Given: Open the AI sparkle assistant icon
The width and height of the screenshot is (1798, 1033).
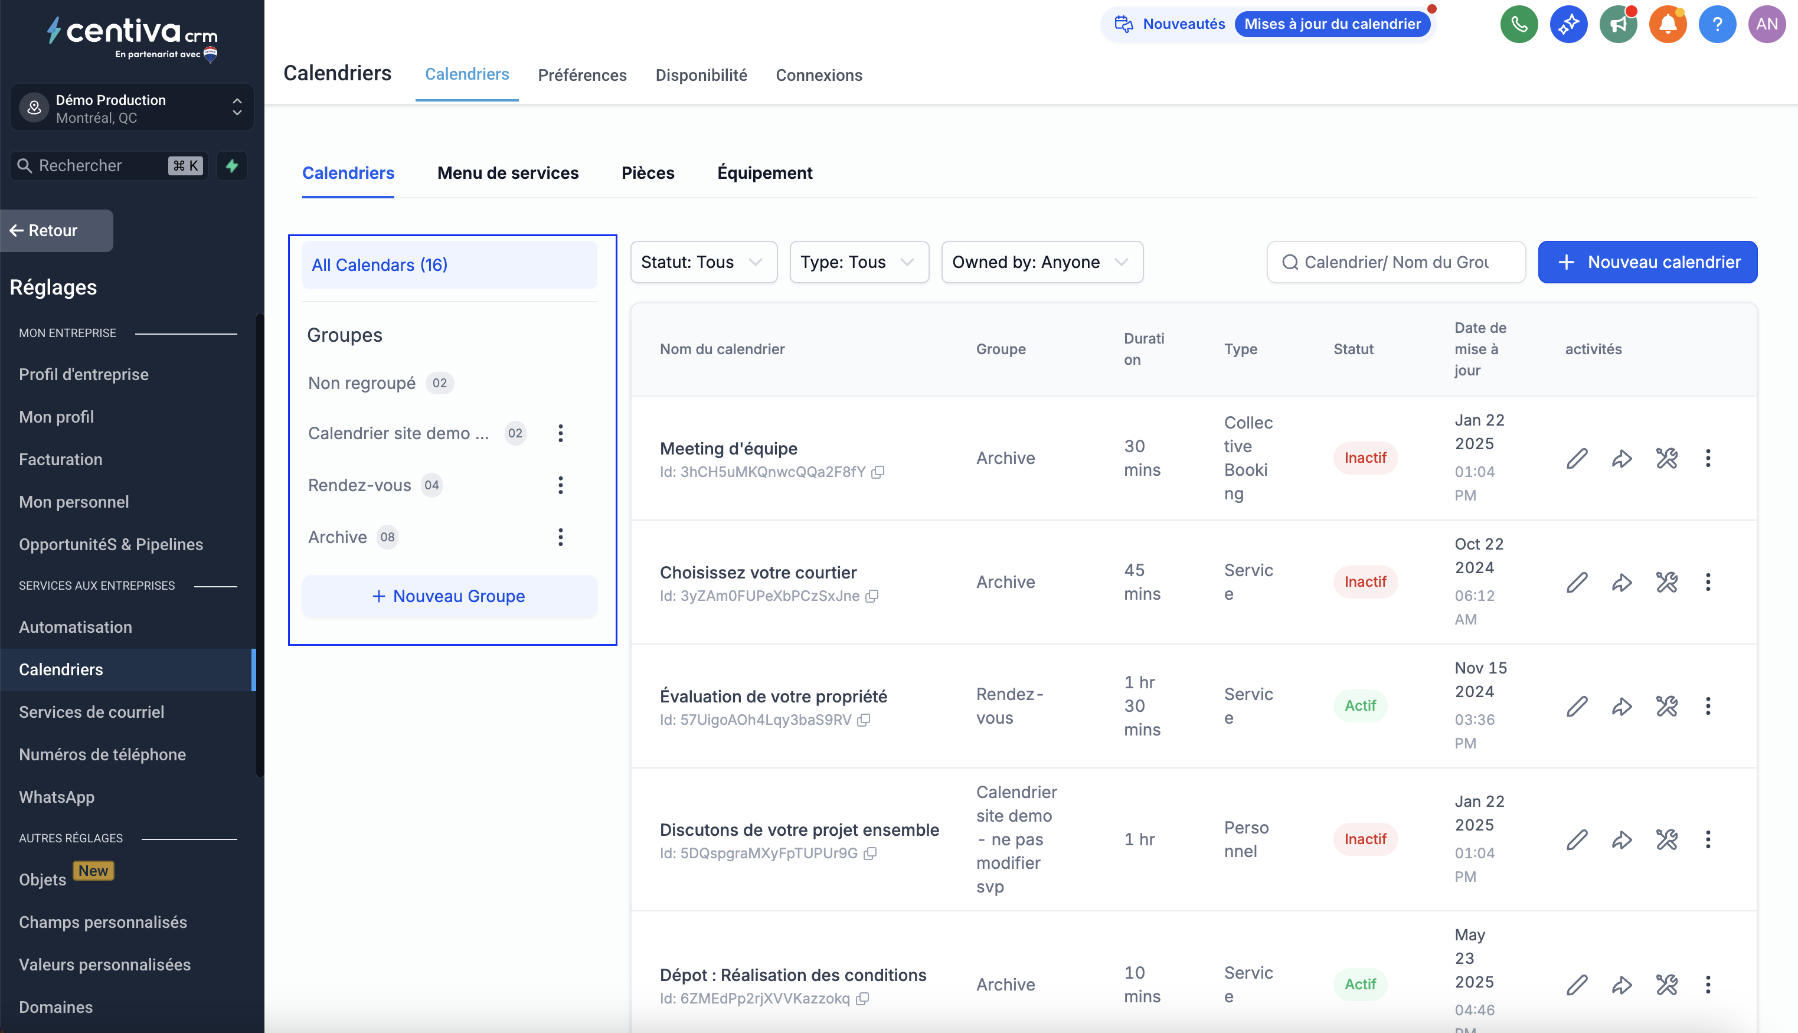Looking at the screenshot, I should (x=1568, y=24).
